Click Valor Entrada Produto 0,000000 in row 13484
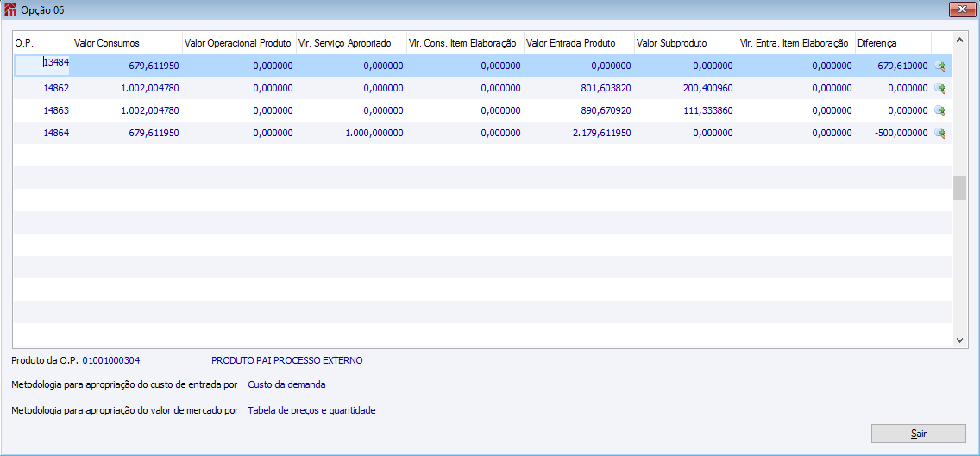 613,66
